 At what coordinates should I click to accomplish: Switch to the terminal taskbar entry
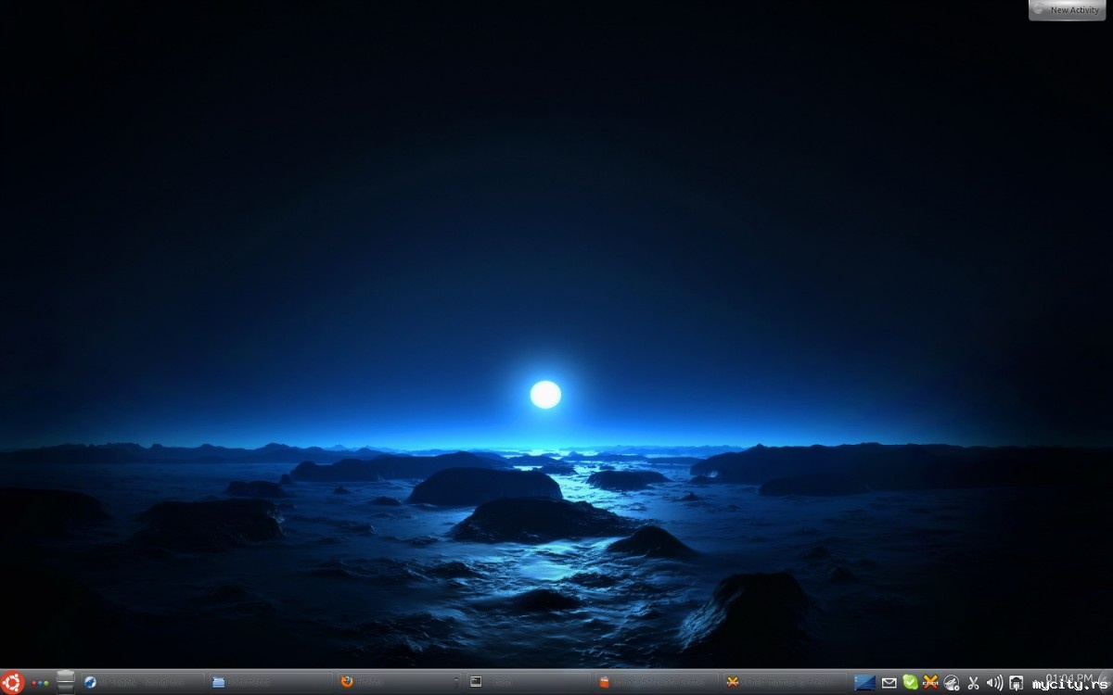pos(528,682)
